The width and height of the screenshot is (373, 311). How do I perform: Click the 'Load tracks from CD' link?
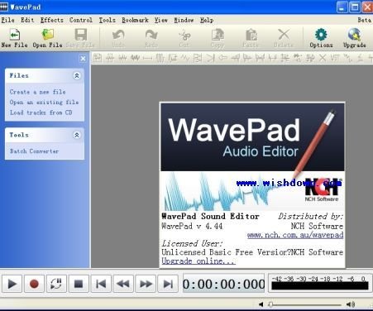(41, 112)
